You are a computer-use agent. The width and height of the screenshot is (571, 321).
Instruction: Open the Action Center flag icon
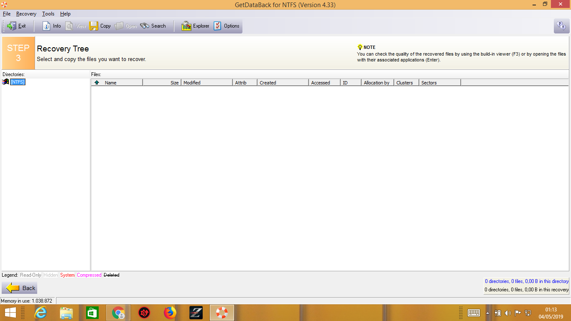pos(518,313)
